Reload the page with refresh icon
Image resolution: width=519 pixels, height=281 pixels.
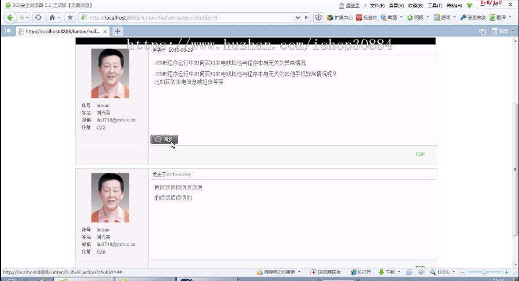[x=38, y=17]
